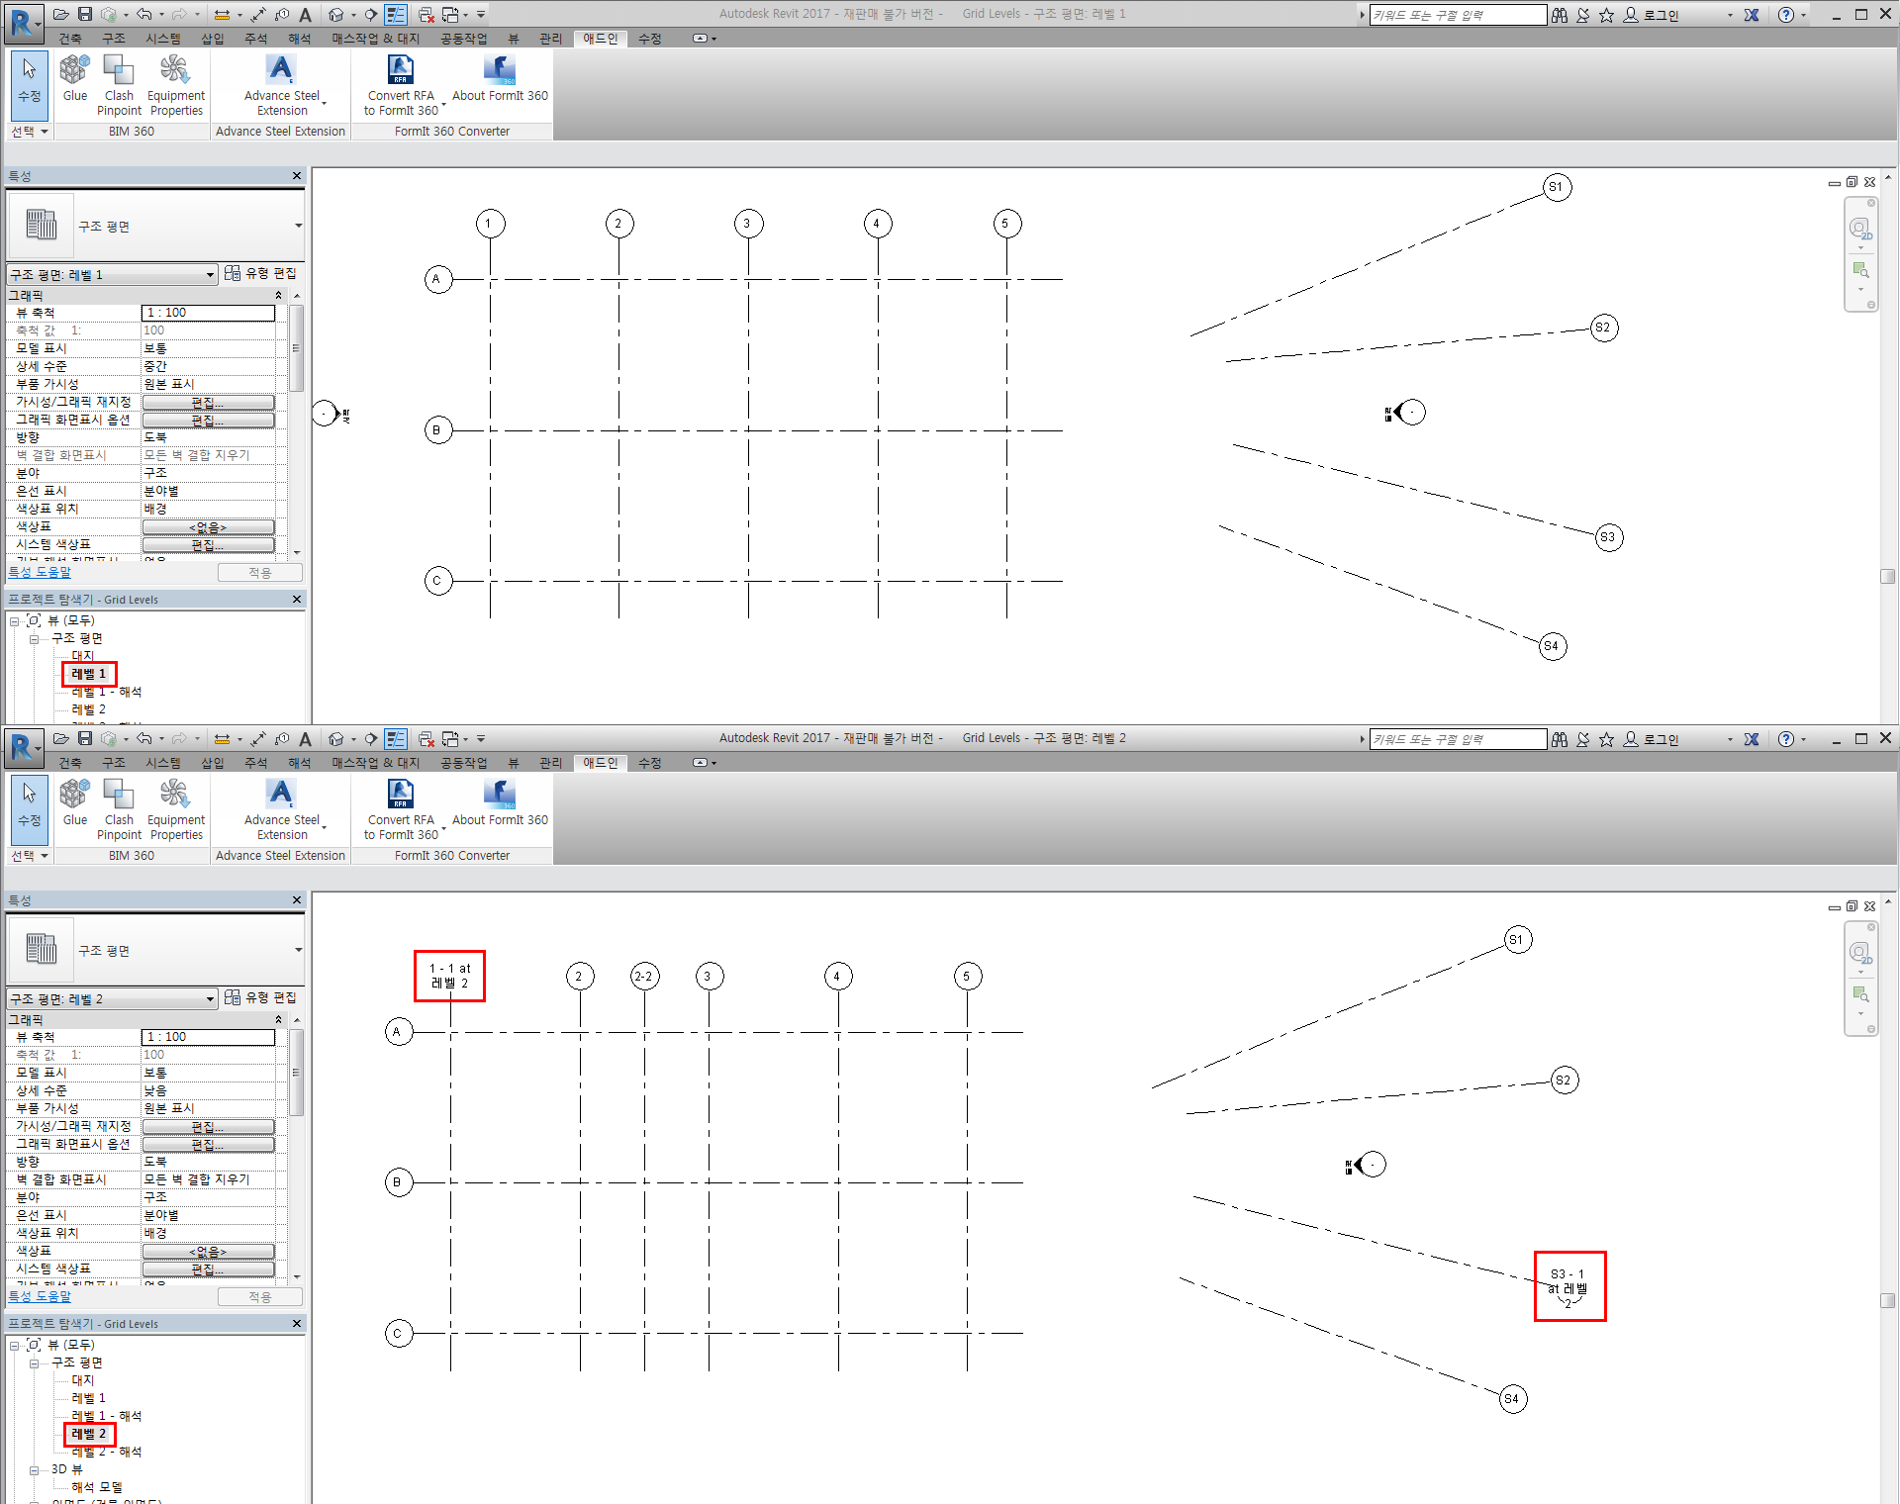Collapse the 그래픽 section in the upper properties panel
The height and width of the screenshot is (1504, 1900).
[278, 296]
